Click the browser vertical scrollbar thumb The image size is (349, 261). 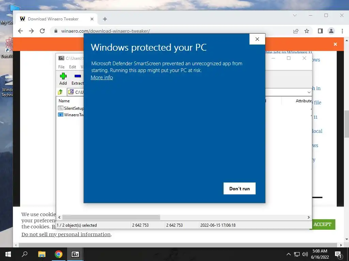click(x=347, y=124)
